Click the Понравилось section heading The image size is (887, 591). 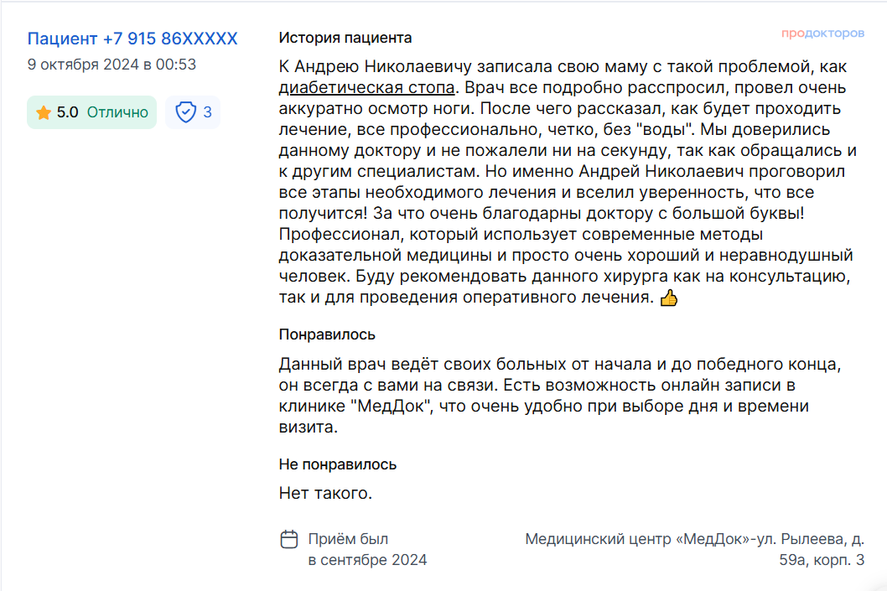coord(327,334)
